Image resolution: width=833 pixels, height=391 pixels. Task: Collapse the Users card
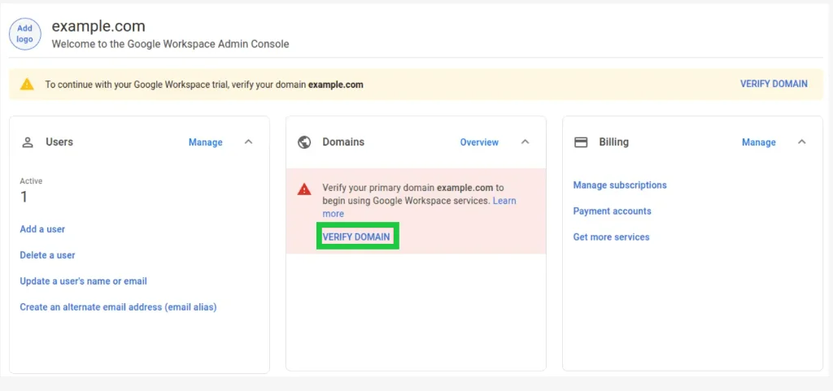[248, 142]
